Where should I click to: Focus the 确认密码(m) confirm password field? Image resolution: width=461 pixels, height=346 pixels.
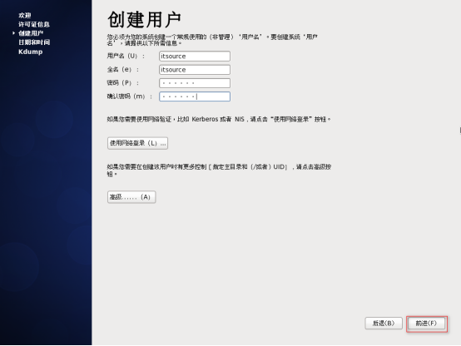(195, 96)
